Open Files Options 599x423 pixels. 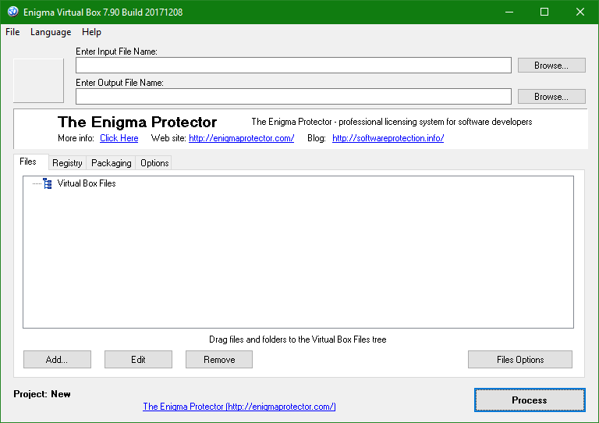pos(520,360)
